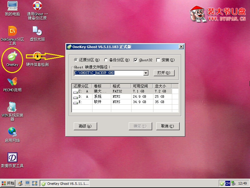The image size is (250, 188).
Task: Expand the Ghost image path dropdown
Action: [x=146, y=73]
